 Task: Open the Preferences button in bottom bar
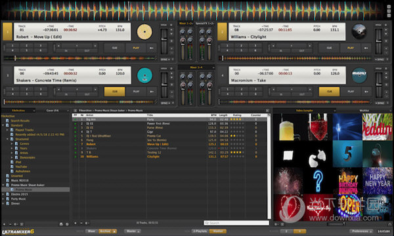362,231
